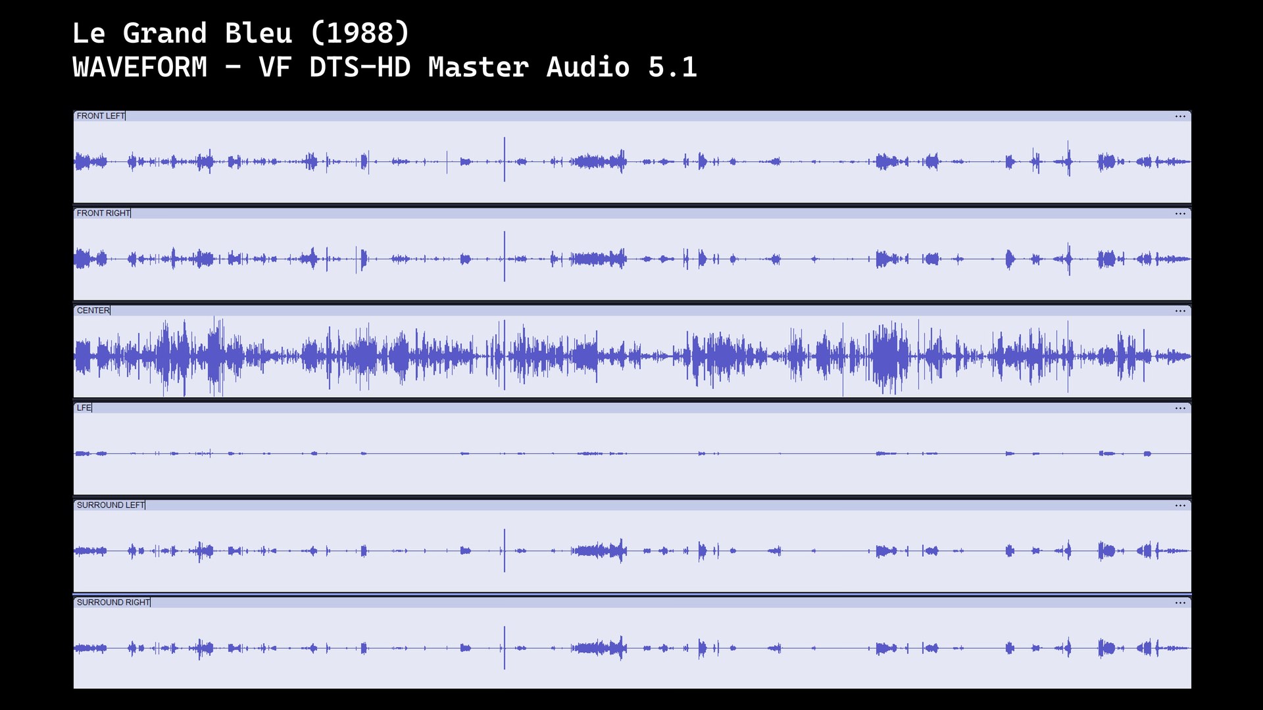Image resolution: width=1263 pixels, height=710 pixels.
Task: Click the FRONT RIGHT track label
Action: [x=103, y=214]
